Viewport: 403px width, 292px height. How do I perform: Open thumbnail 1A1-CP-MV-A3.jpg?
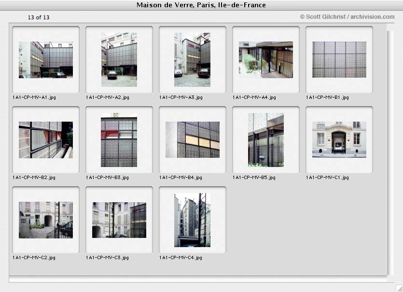point(192,60)
